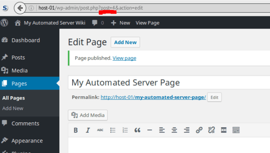Click the Pages sidebar icon

[5, 83]
